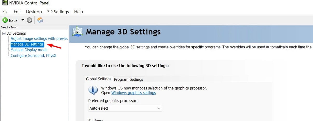Select Adjust image settings with preview
The width and height of the screenshot is (313, 121).
(x=39, y=39)
